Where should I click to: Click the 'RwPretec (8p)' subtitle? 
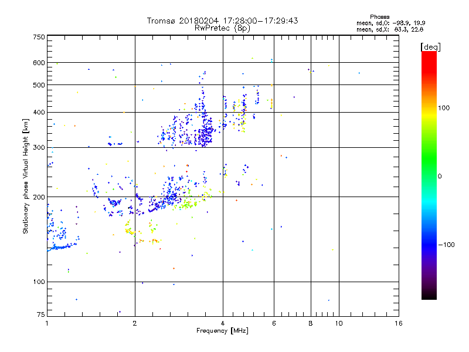coord(222,28)
